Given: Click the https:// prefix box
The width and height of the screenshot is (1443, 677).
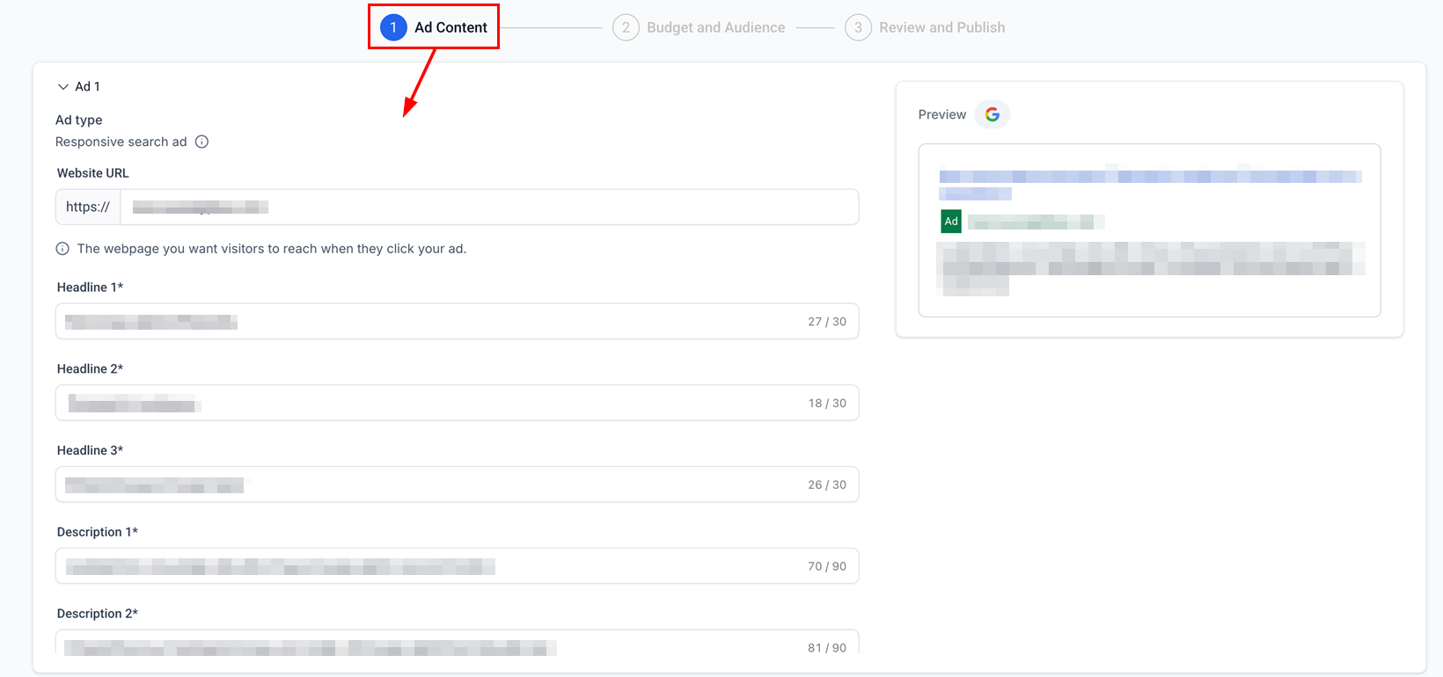Looking at the screenshot, I should pyautogui.click(x=88, y=207).
